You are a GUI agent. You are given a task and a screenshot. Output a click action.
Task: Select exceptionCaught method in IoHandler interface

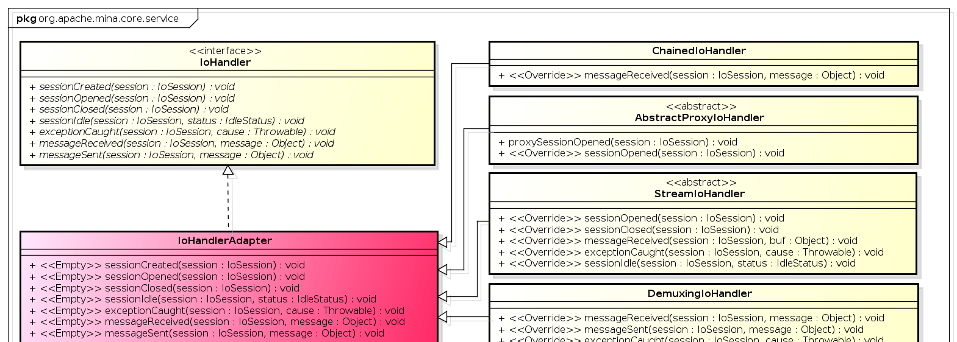tap(182, 132)
